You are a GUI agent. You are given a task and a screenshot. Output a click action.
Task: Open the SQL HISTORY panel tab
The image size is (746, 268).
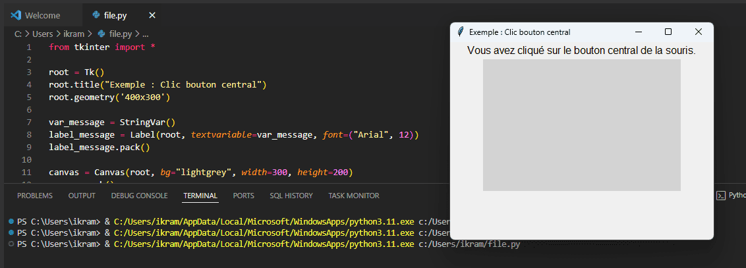click(291, 196)
